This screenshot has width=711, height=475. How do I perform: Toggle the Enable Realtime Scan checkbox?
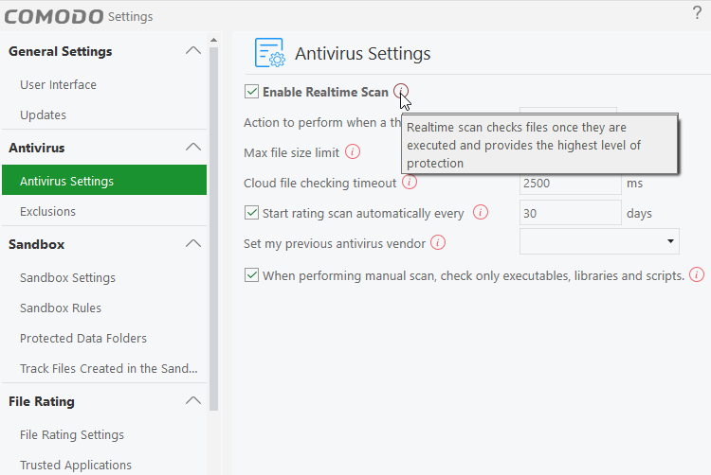coord(251,92)
